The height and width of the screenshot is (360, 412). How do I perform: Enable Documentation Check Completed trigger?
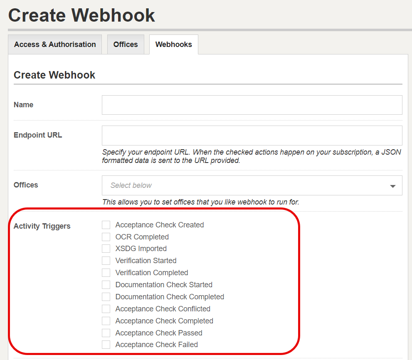(x=106, y=297)
